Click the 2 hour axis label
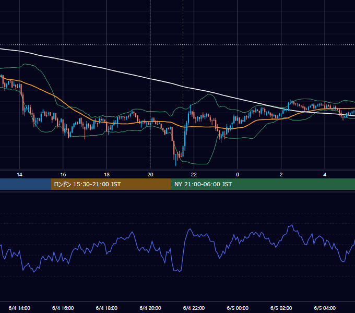 [x=281, y=175]
